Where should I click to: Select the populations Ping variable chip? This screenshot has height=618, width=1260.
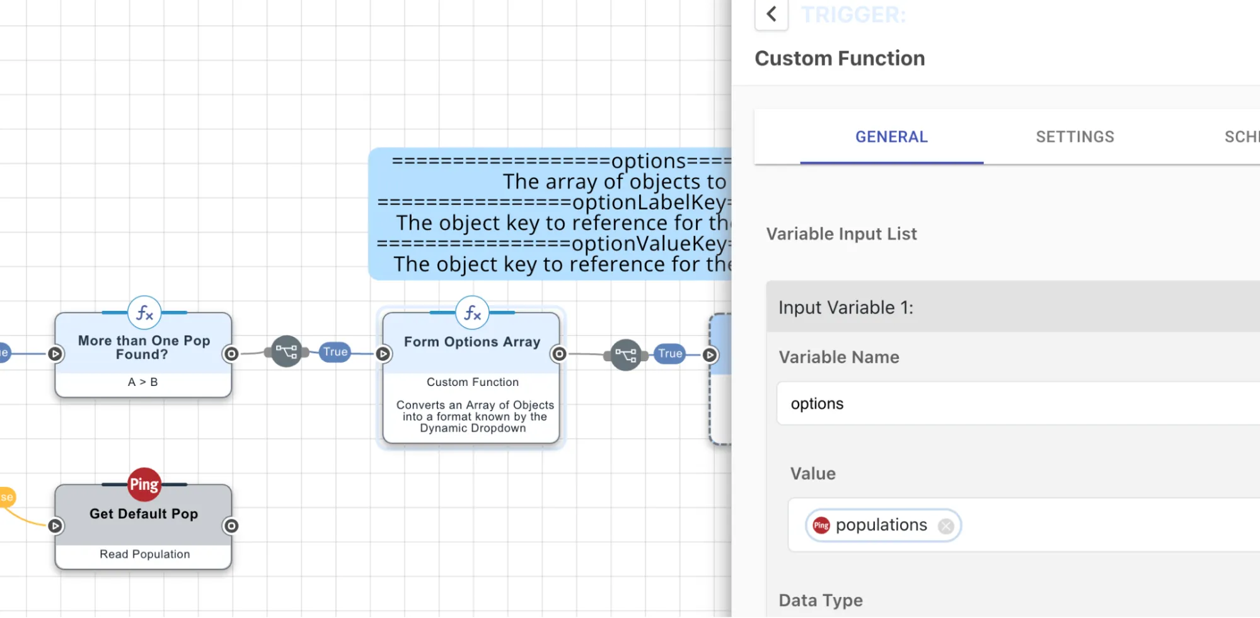click(x=883, y=525)
